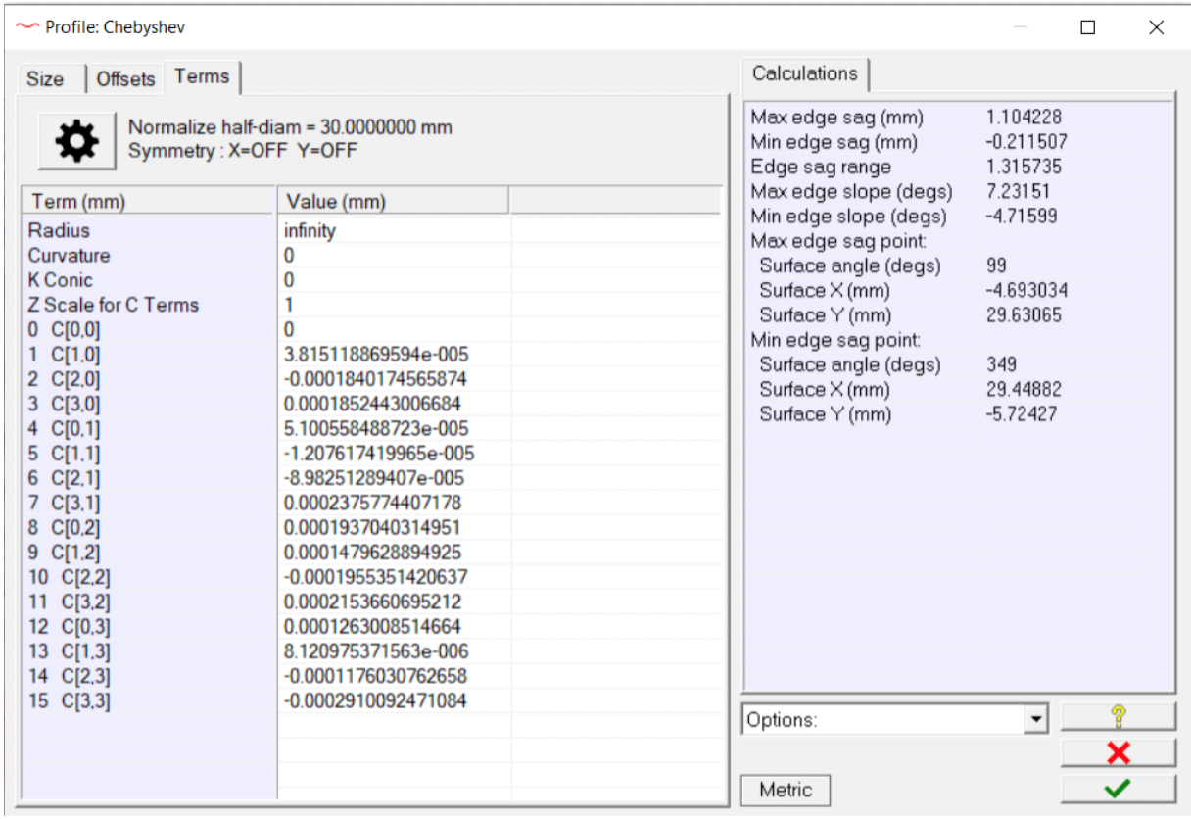Select the K Conic value cell
Screen dimensions: 1191x819
[392, 280]
